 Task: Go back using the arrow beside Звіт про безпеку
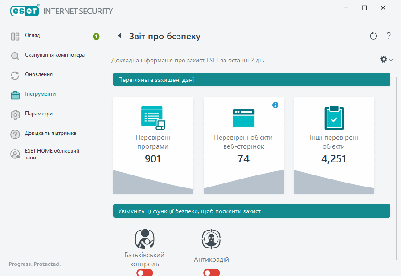click(x=119, y=36)
